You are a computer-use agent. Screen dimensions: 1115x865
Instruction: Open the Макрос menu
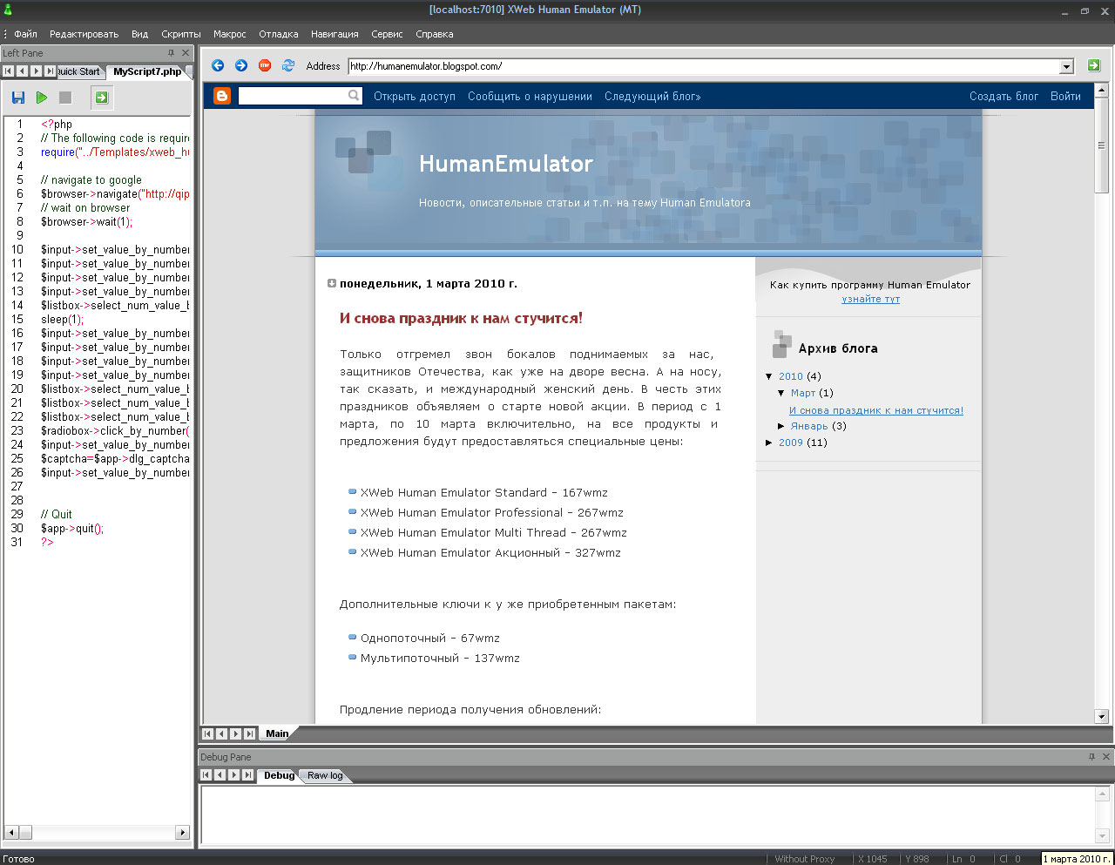coord(230,34)
